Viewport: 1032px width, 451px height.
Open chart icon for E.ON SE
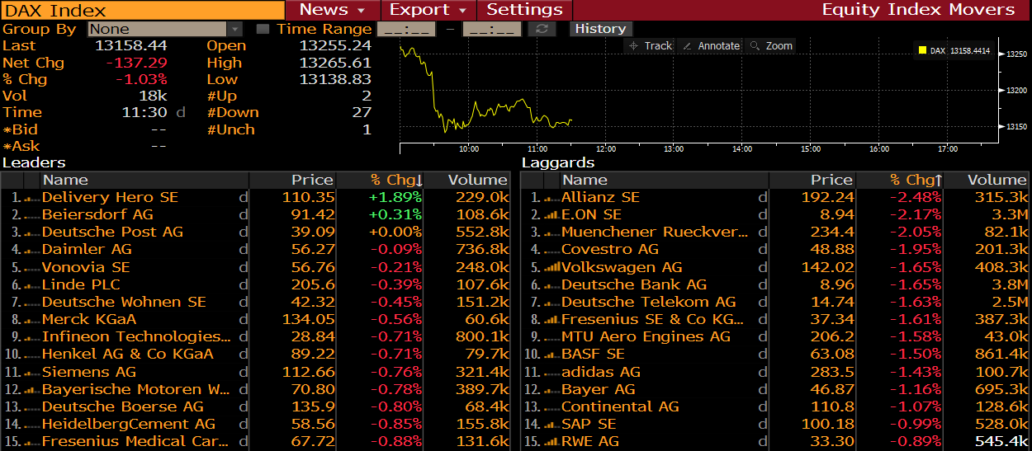[552, 215]
